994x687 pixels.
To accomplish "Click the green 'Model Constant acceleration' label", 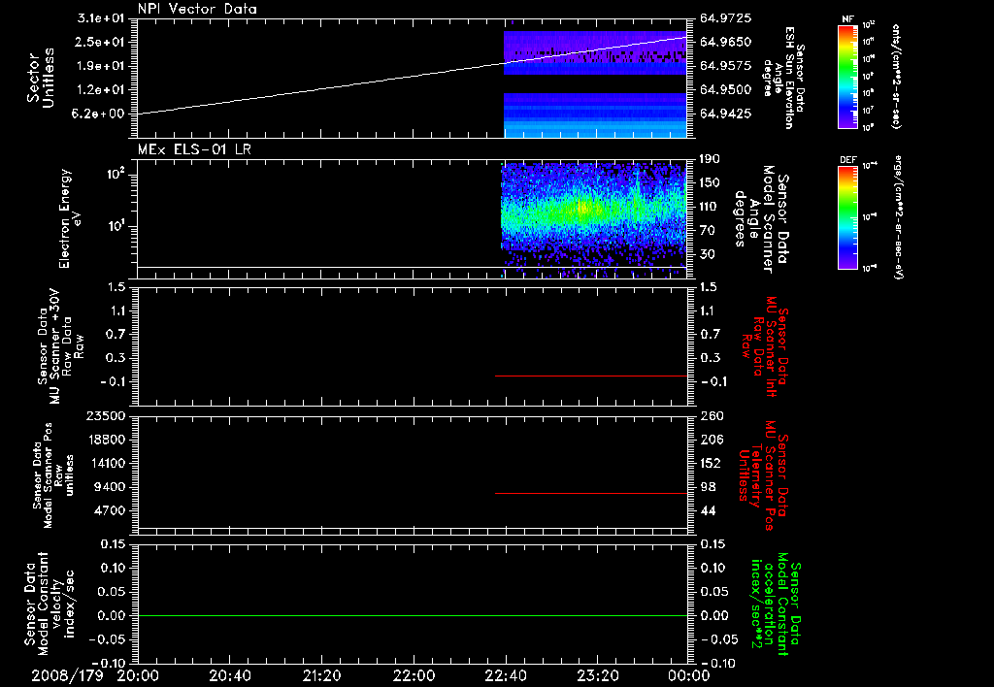I will 776,605.
